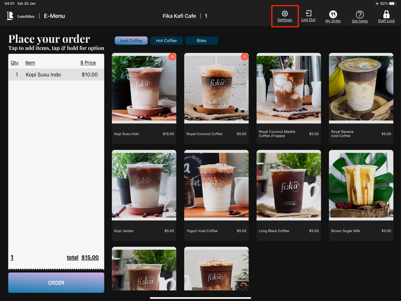401x301 pixels.
Task: Tap the $ Price column header
Action: (88, 63)
